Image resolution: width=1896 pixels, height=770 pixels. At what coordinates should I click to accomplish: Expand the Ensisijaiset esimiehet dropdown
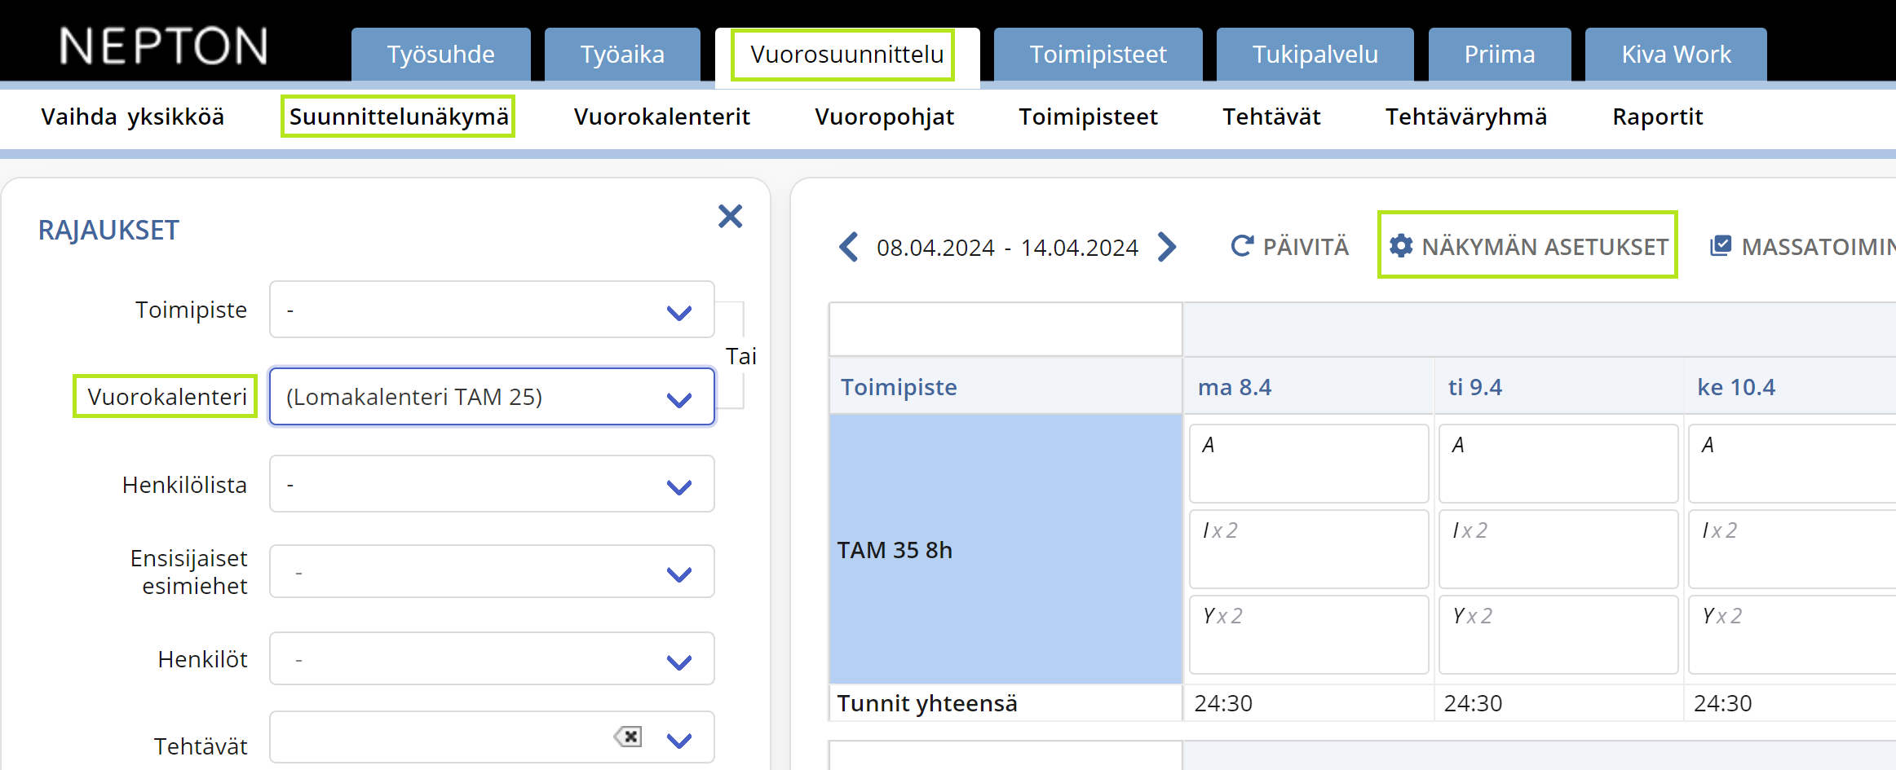click(492, 572)
